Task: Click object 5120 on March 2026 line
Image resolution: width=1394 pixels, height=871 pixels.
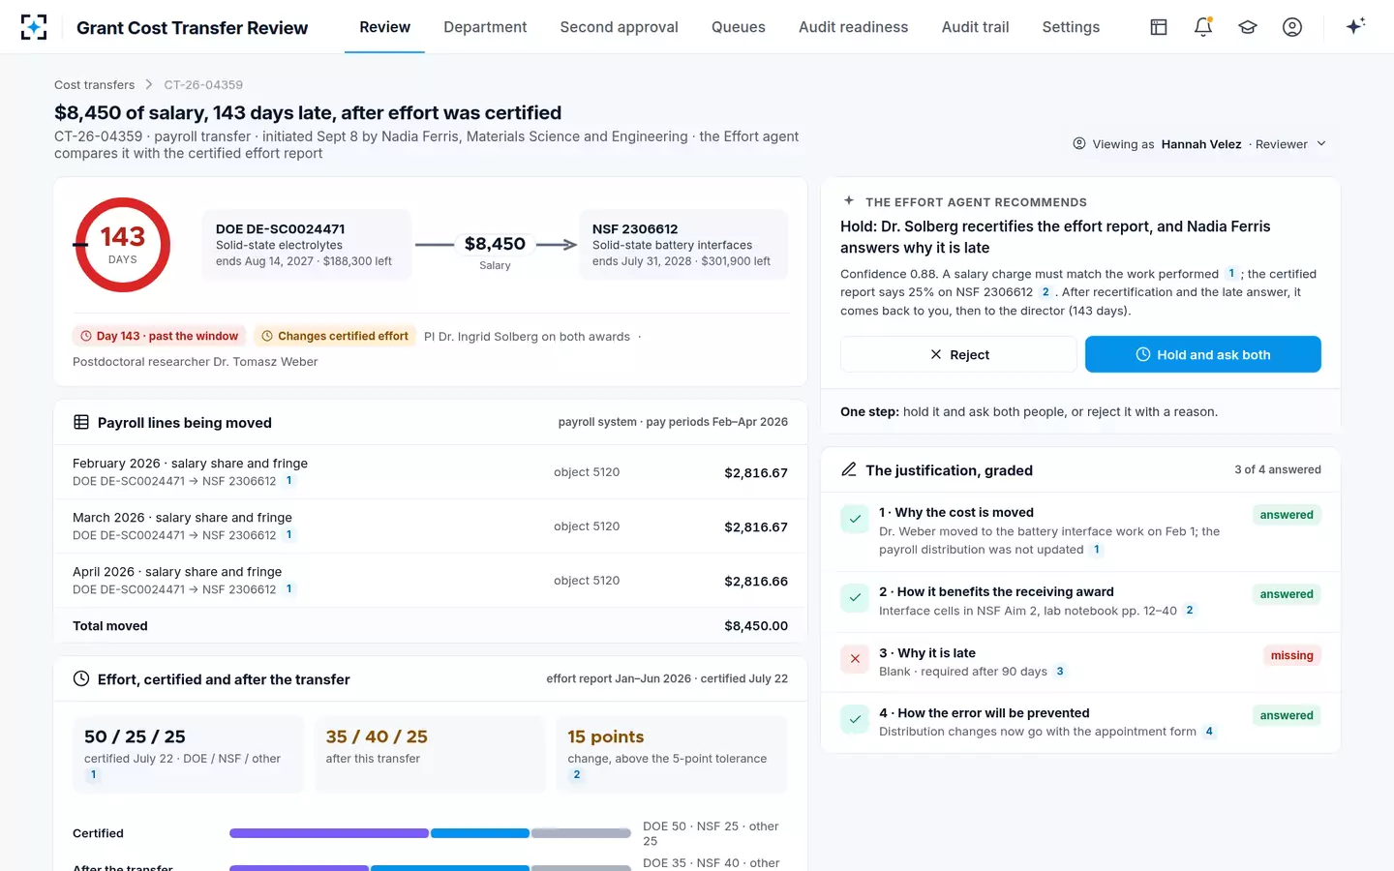Action: click(587, 526)
